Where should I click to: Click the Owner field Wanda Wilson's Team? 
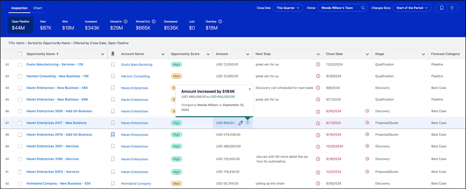coord(342,8)
